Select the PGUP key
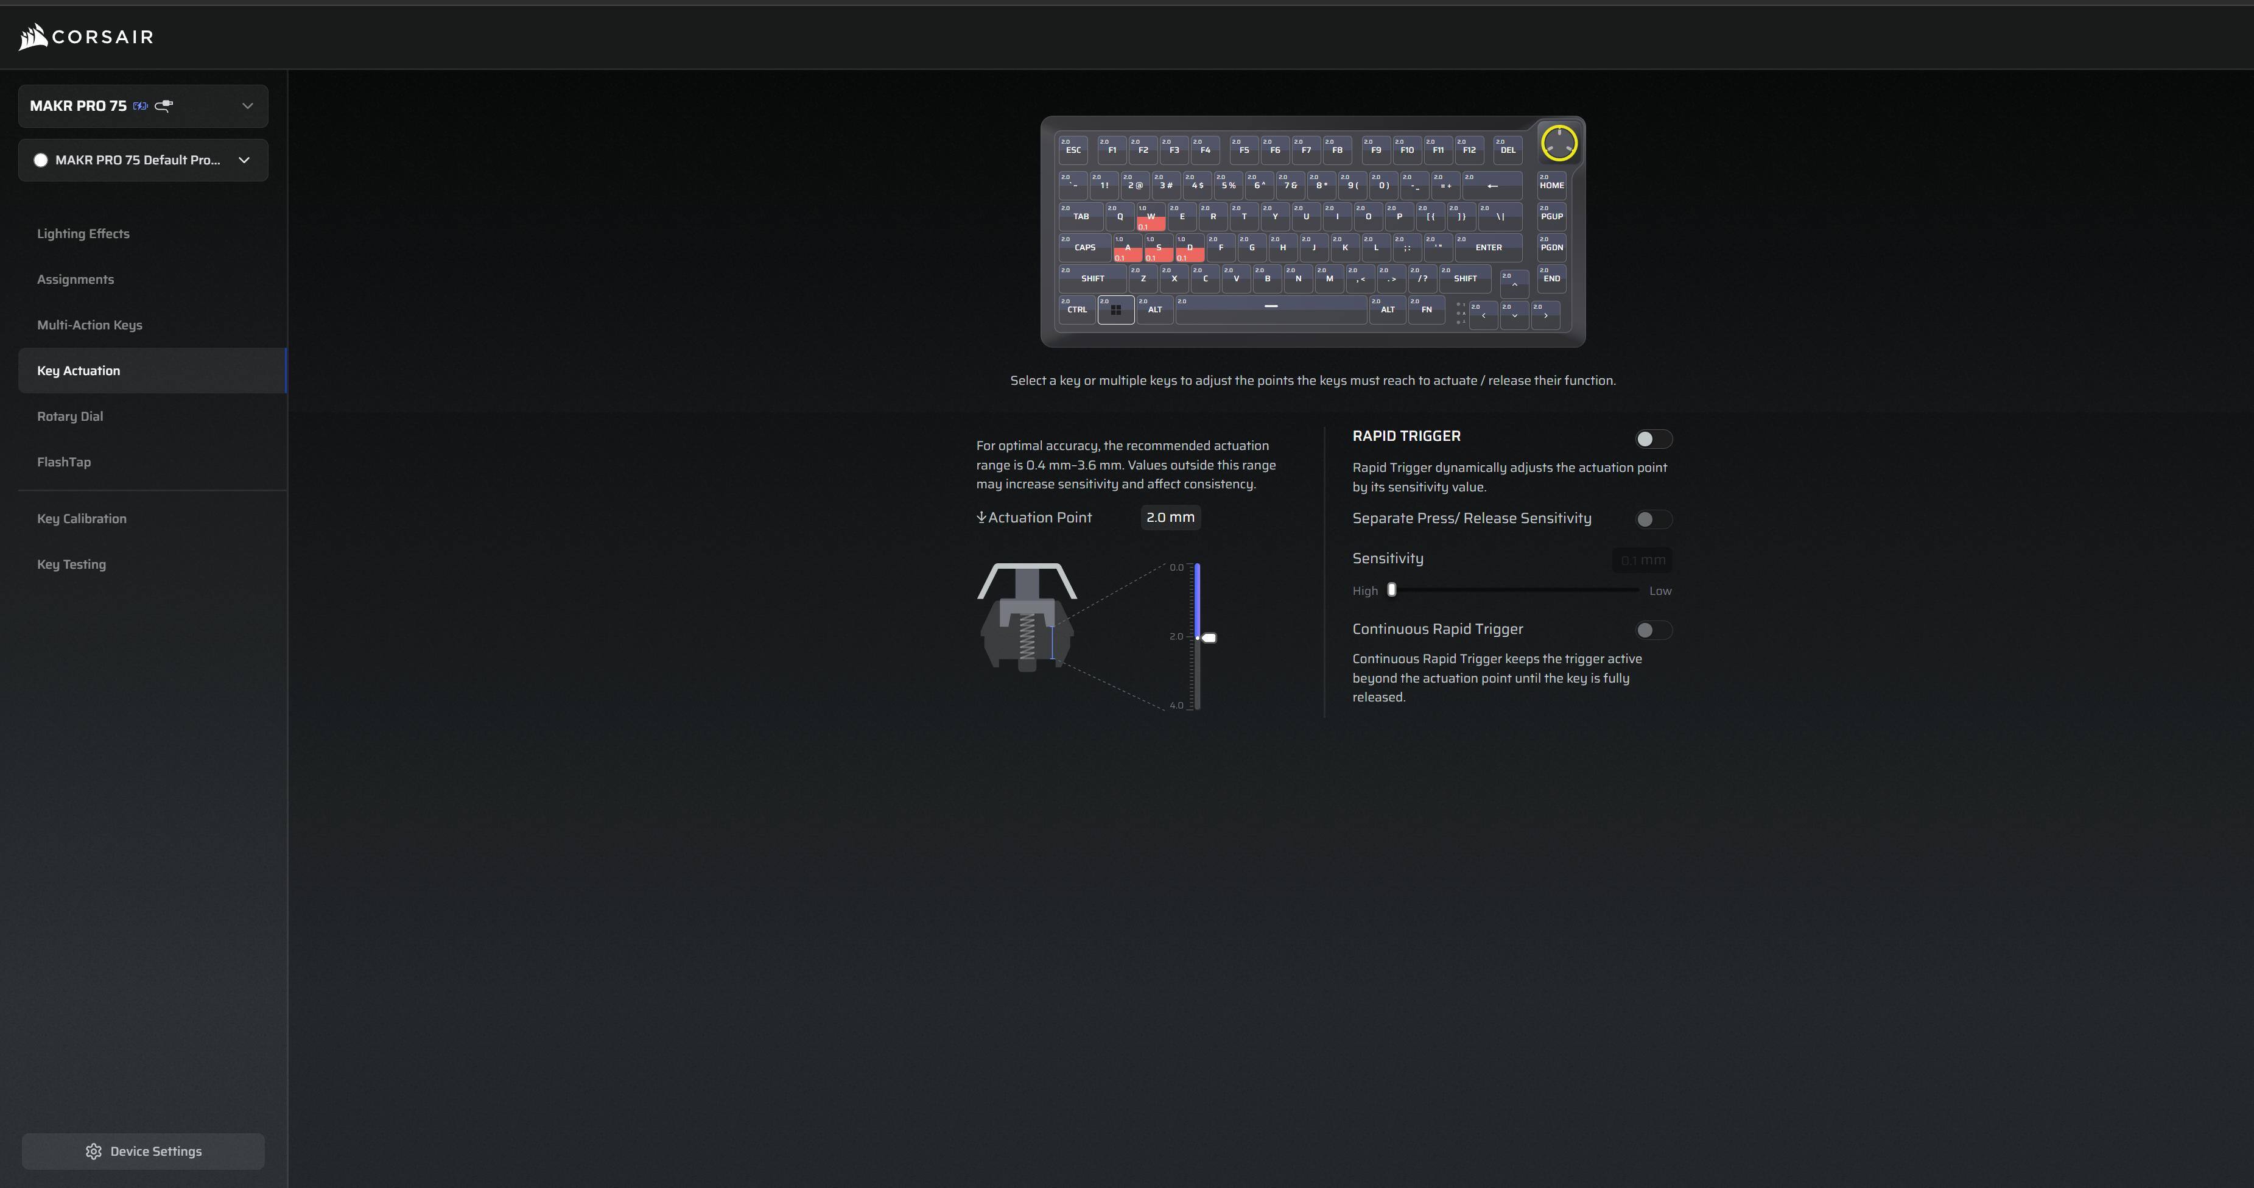2254x1188 pixels. 1551,217
